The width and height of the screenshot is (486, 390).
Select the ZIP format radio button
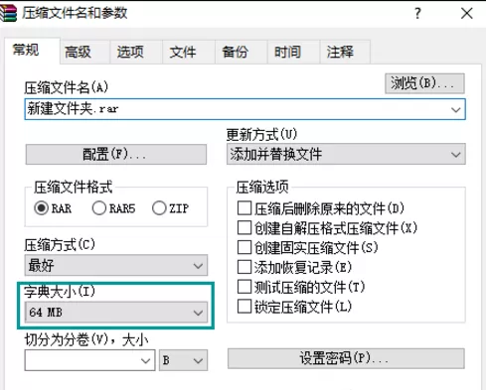[x=159, y=208]
